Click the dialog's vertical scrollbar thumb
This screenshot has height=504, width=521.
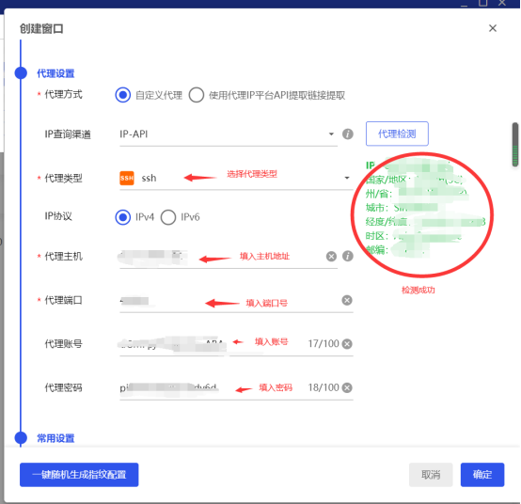[x=515, y=145]
